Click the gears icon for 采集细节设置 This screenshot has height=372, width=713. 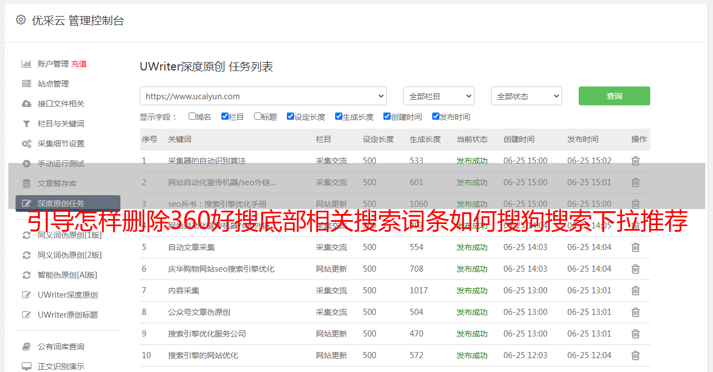[26, 144]
